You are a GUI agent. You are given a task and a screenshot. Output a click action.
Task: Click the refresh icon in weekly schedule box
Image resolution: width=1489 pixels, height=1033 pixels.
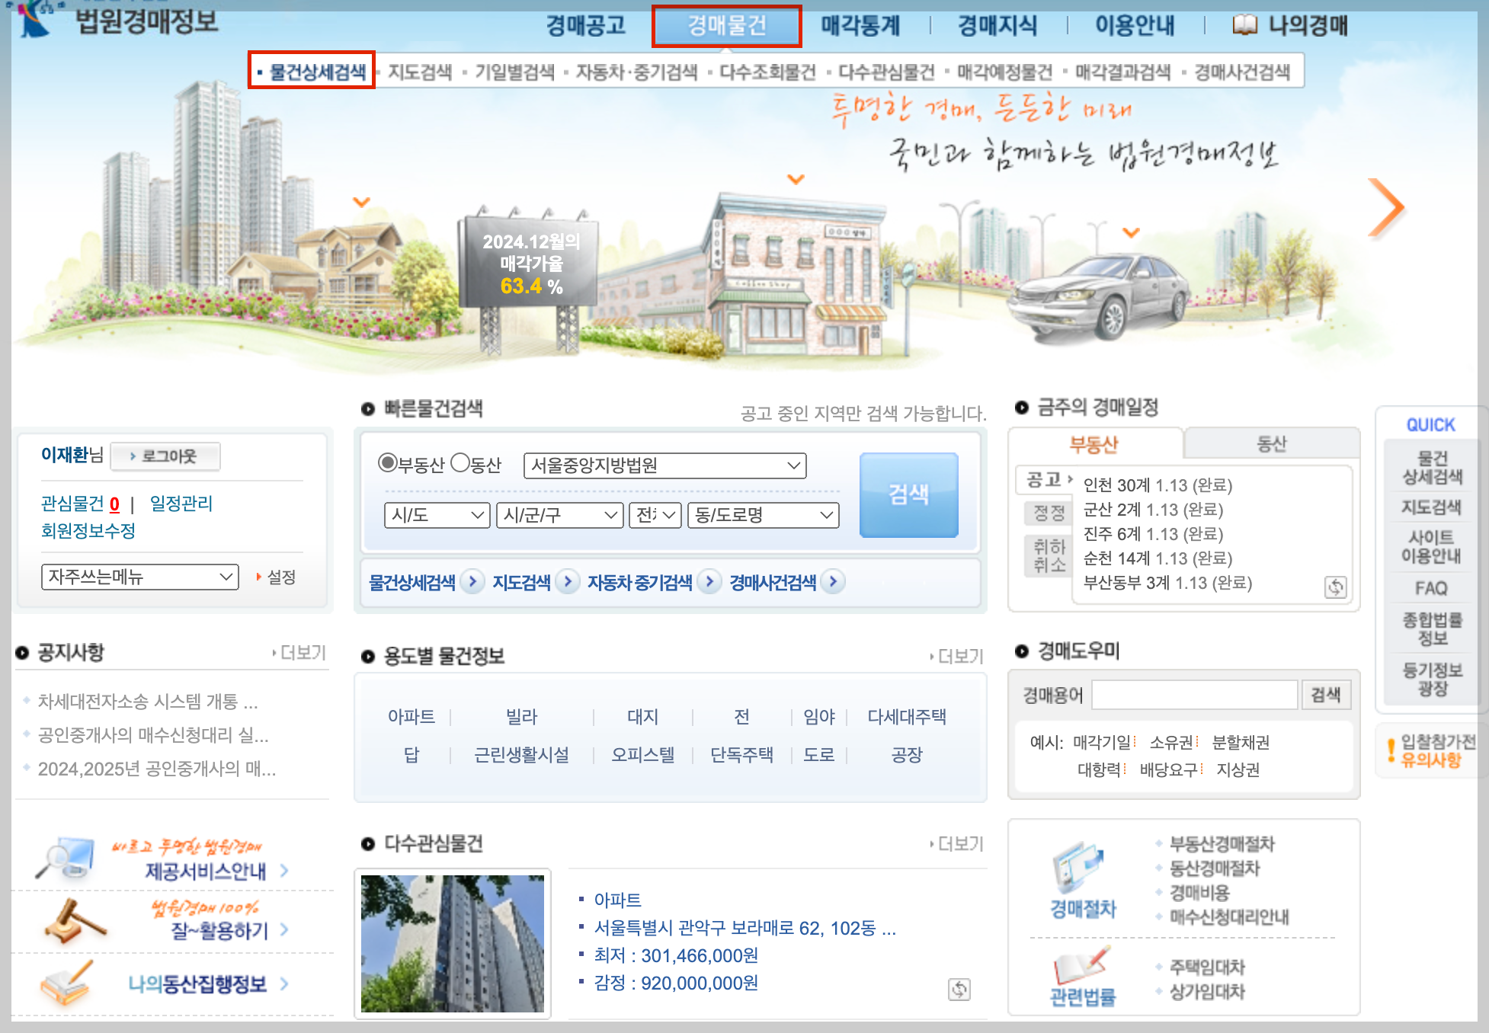(x=1335, y=587)
